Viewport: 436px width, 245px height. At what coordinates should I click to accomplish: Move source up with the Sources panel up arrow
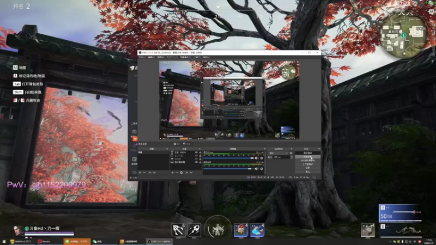tap(187, 173)
